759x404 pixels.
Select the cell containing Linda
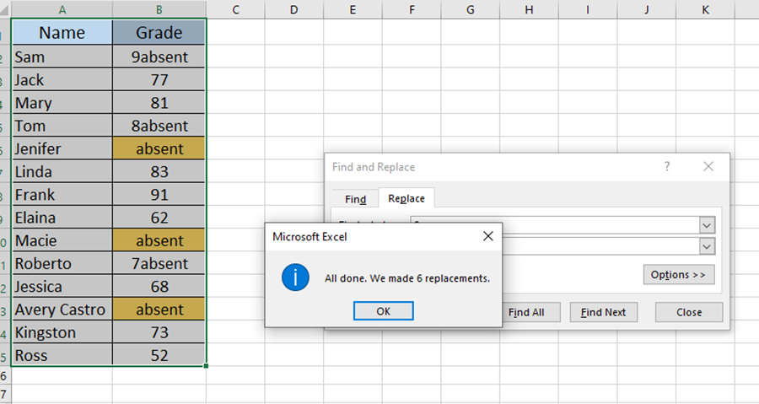62,171
